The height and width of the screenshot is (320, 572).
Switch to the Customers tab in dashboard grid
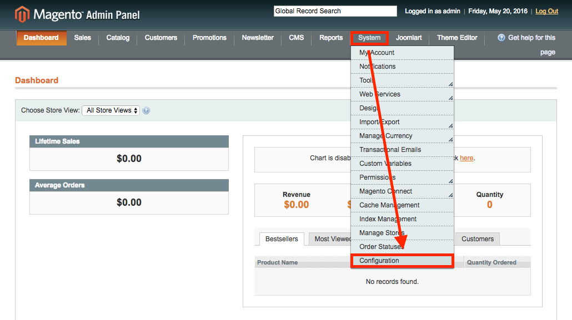coord(478,239)
